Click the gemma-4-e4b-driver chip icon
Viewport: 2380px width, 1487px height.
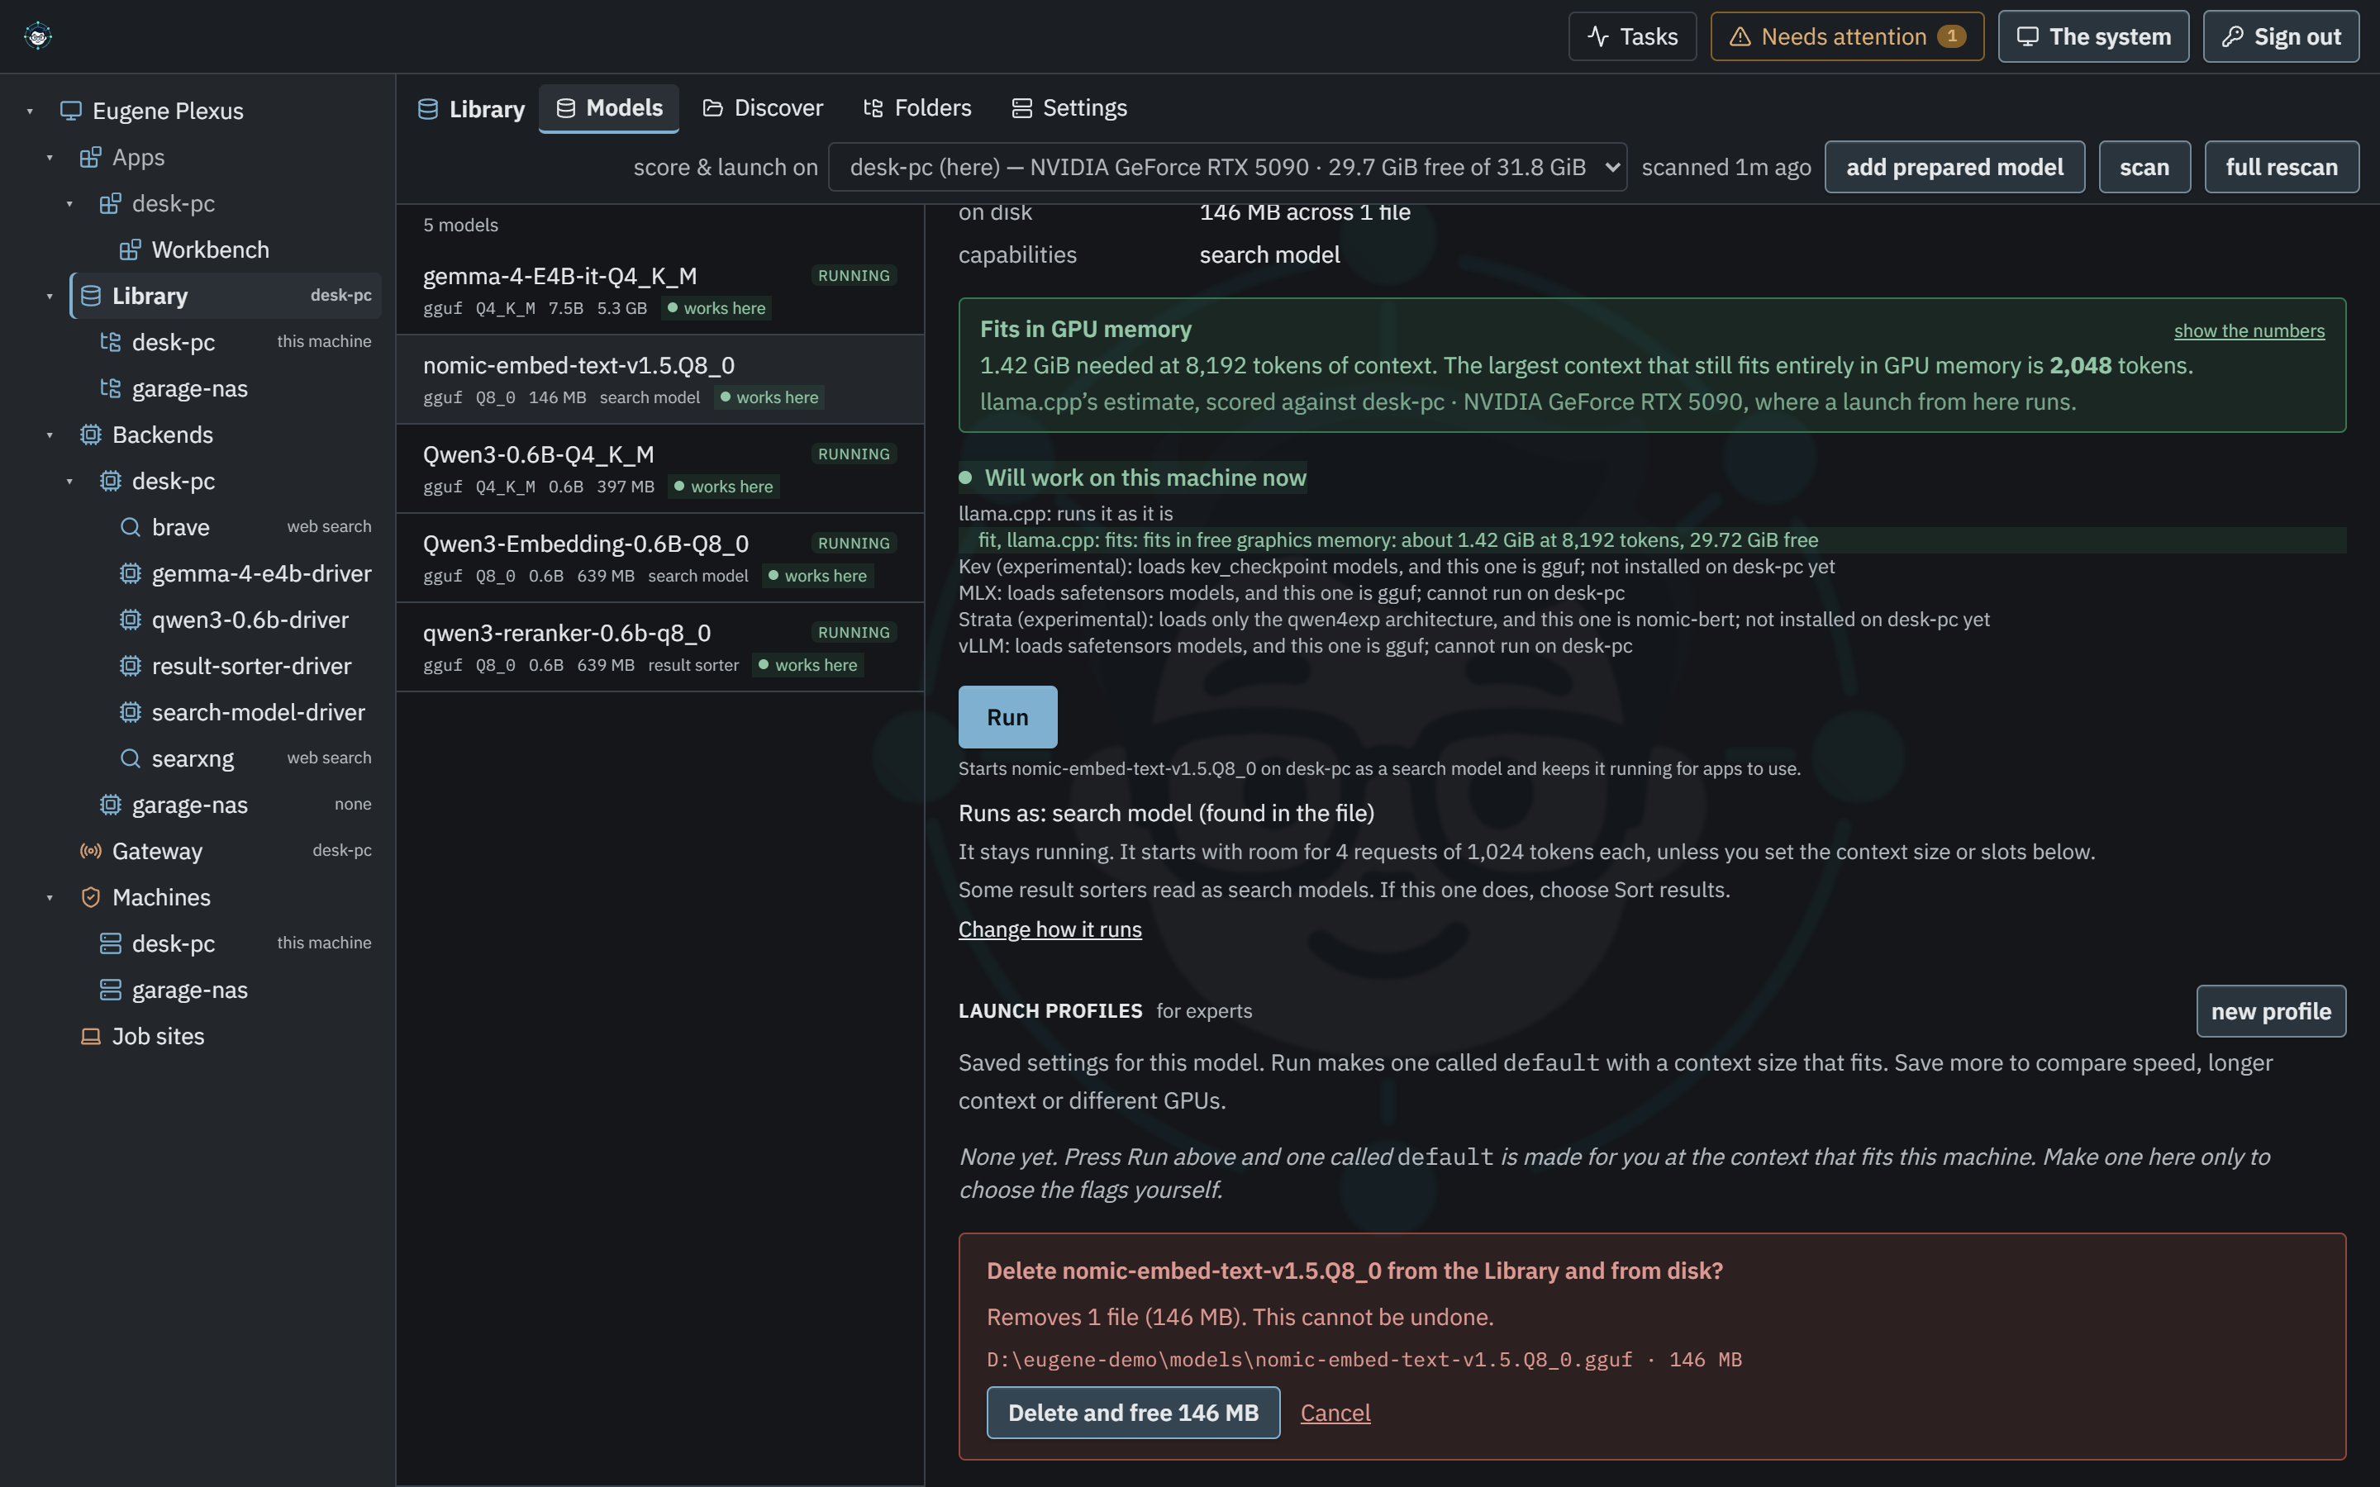[130, 573]
